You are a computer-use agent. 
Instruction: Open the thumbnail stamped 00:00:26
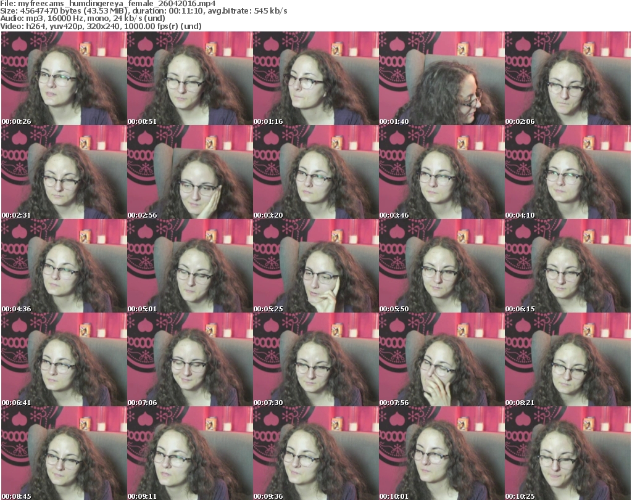pyautogui.click(x=64, y=78)
